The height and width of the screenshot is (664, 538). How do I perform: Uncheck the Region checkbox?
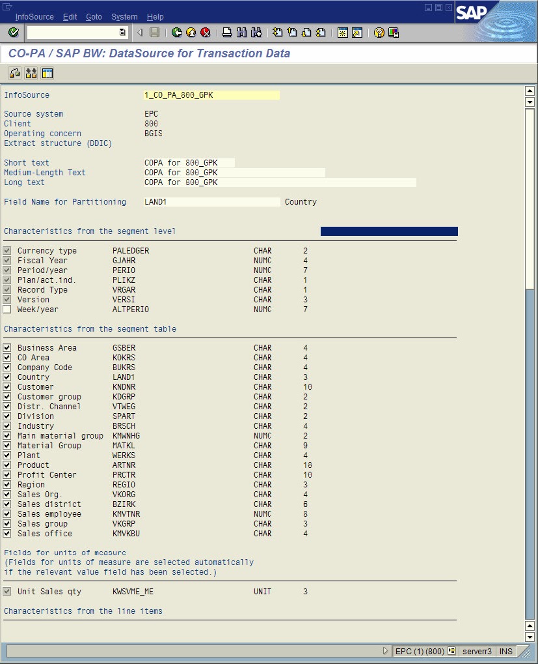(7, 484)
